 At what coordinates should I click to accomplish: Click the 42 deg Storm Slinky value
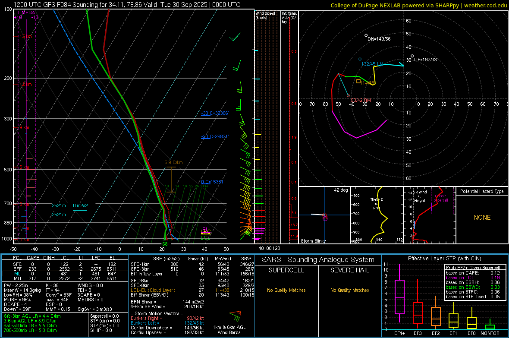point(341,190)
